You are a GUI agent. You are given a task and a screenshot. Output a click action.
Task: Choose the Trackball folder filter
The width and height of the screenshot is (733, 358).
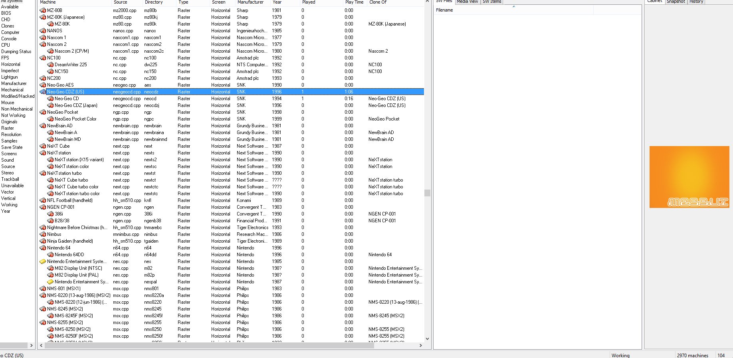pos(10,179)
